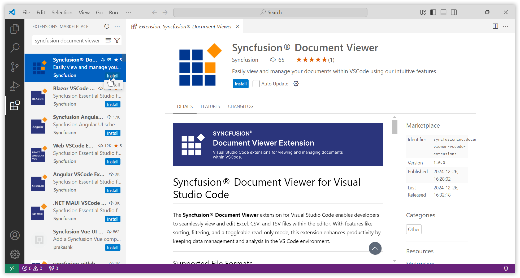Open the filter extensions dropdown
The height and width of the screenshot is (278, 520).
[x=117, y=40]
